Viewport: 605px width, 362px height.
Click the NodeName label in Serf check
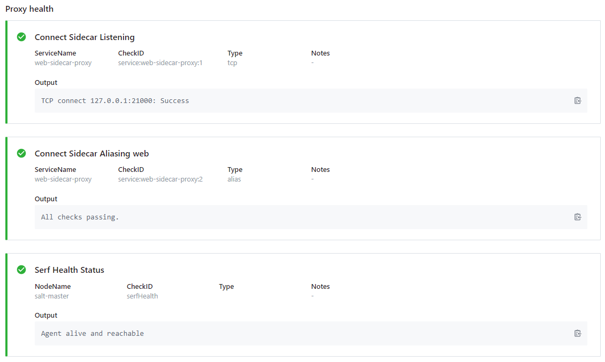tap(53, 286)
